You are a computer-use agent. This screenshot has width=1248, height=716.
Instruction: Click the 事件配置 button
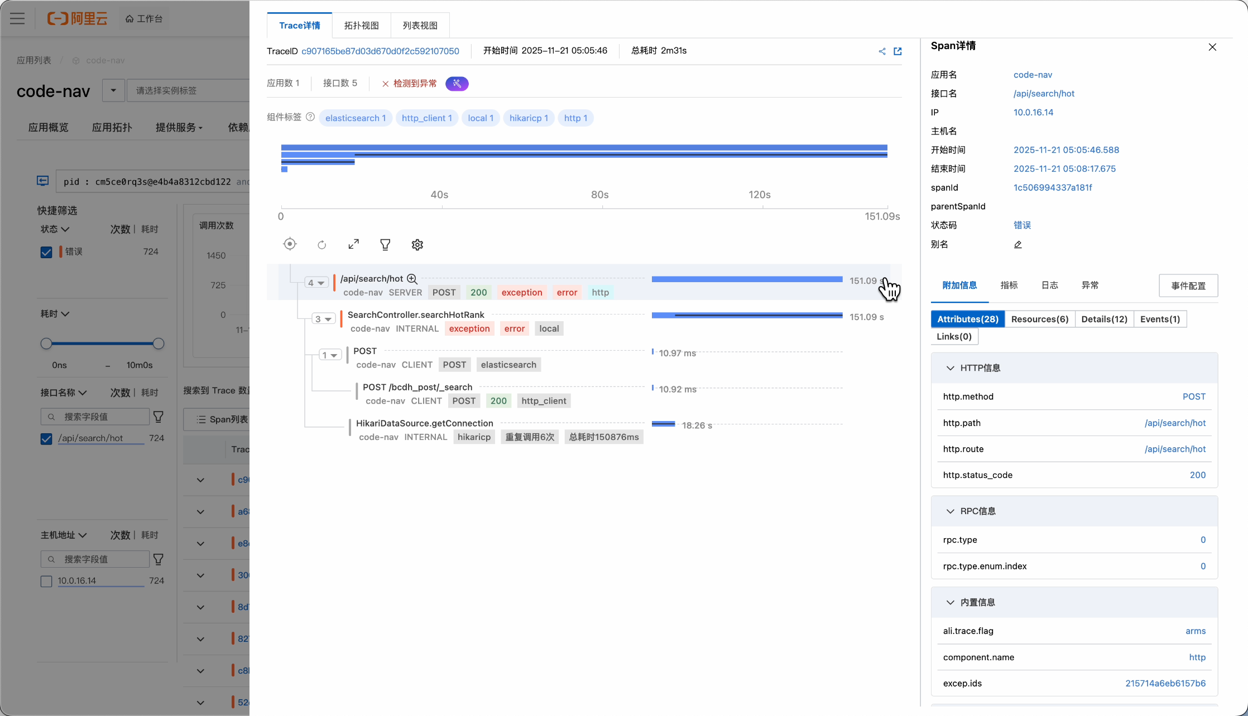click(1188, 286)
